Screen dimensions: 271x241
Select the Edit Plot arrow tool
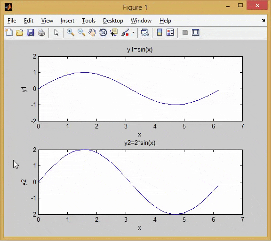click(56, 32)
